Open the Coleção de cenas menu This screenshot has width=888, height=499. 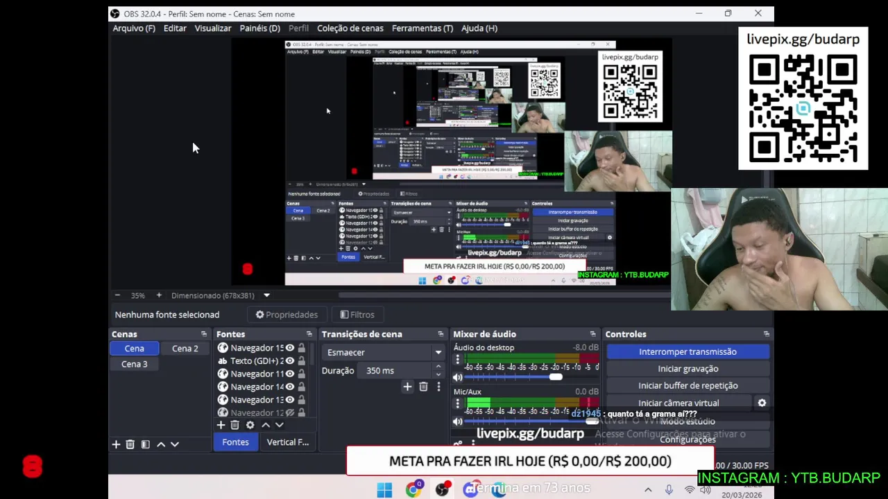[x=350, y=28]
